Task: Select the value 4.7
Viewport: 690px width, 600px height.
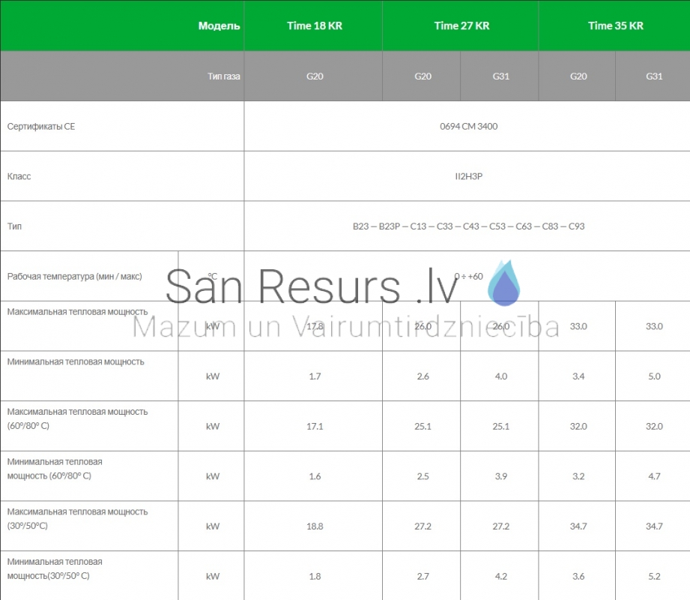Action: click(654, 476)
